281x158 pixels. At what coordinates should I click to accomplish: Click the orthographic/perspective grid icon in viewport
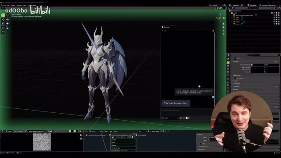click(223, 34)
